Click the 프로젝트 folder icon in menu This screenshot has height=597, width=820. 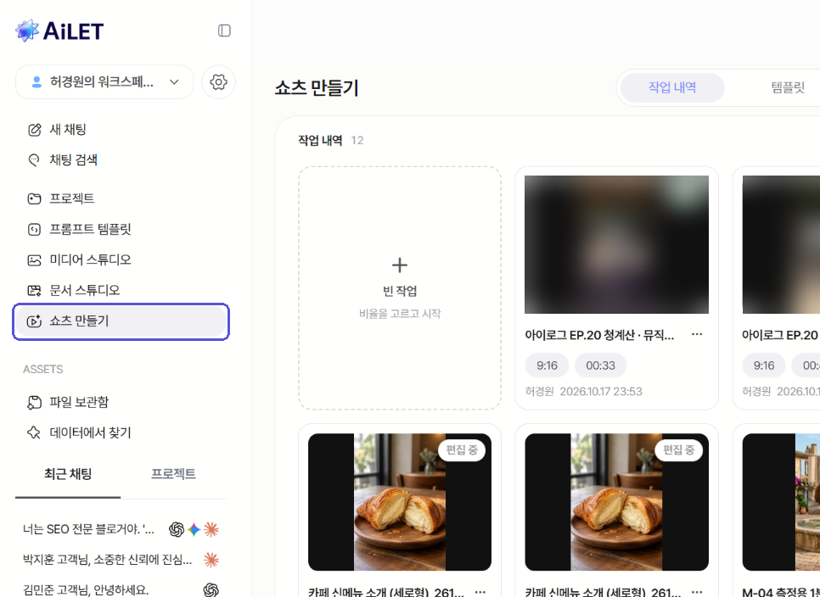tap(35, 198)
